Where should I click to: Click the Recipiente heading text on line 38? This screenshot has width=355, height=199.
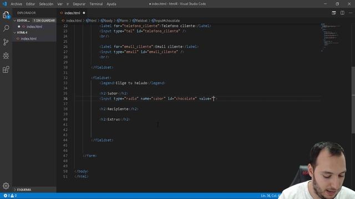click(x=118, y=109)
